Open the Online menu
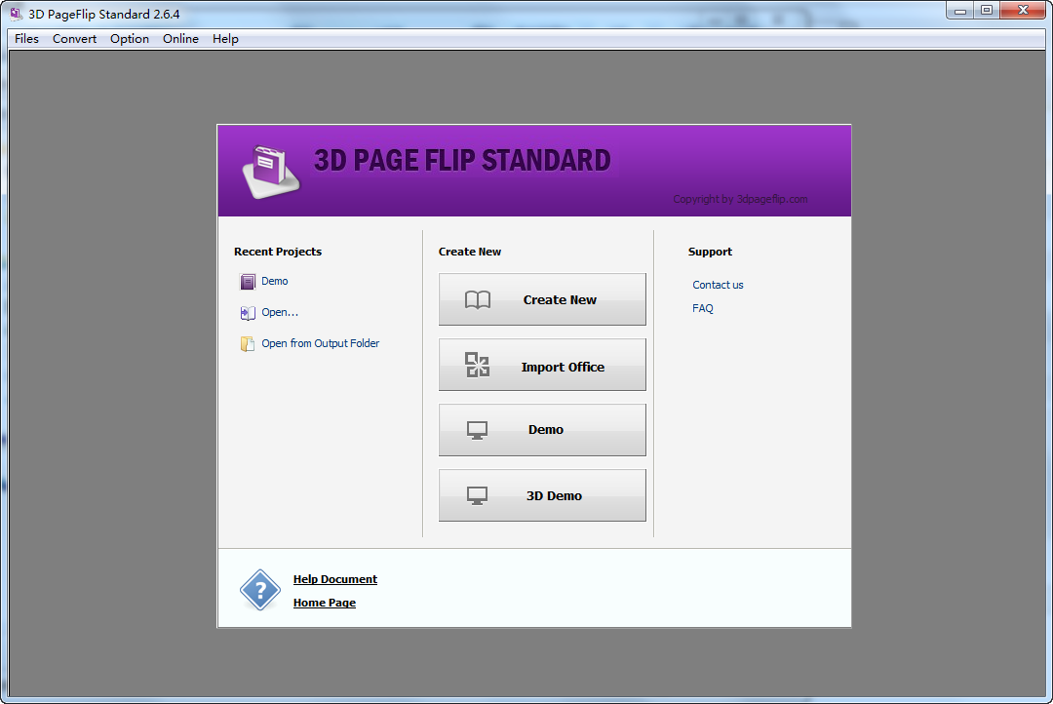The width and height of the screenshot is (1053, 704). pos(180,38)
